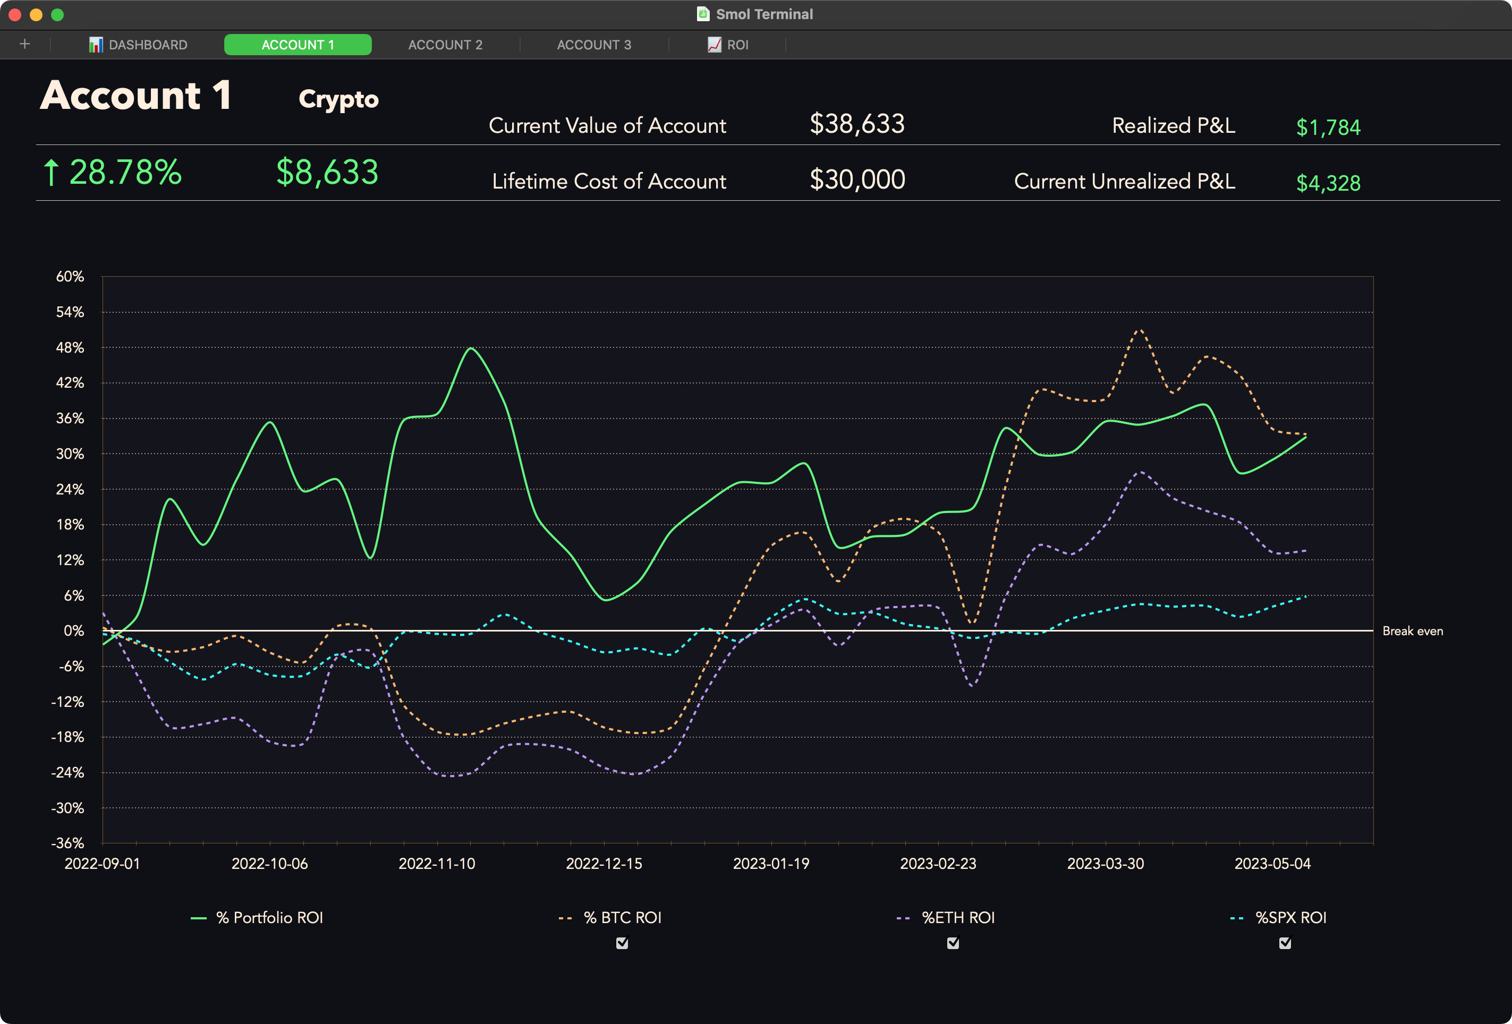Click the Smol Terminal document icon
The image size is (1512, 1024).
(703, 14)
